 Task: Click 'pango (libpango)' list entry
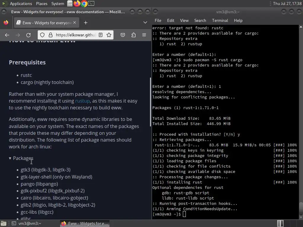(x=39, y=184)
